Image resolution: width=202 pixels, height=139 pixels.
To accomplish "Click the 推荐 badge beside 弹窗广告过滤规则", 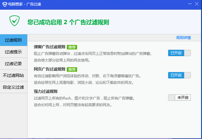I will click(72, 47).
